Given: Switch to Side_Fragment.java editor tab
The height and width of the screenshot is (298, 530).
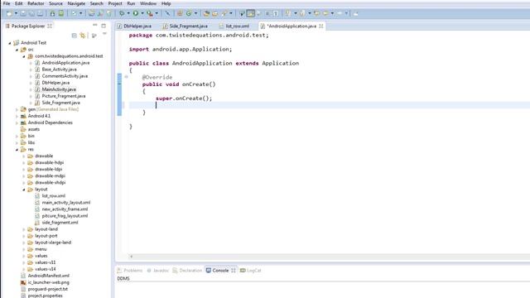Looking at the screenshot, I should coord(185,26).
